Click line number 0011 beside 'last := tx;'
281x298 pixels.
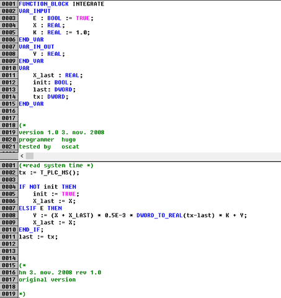pos(9,237)
